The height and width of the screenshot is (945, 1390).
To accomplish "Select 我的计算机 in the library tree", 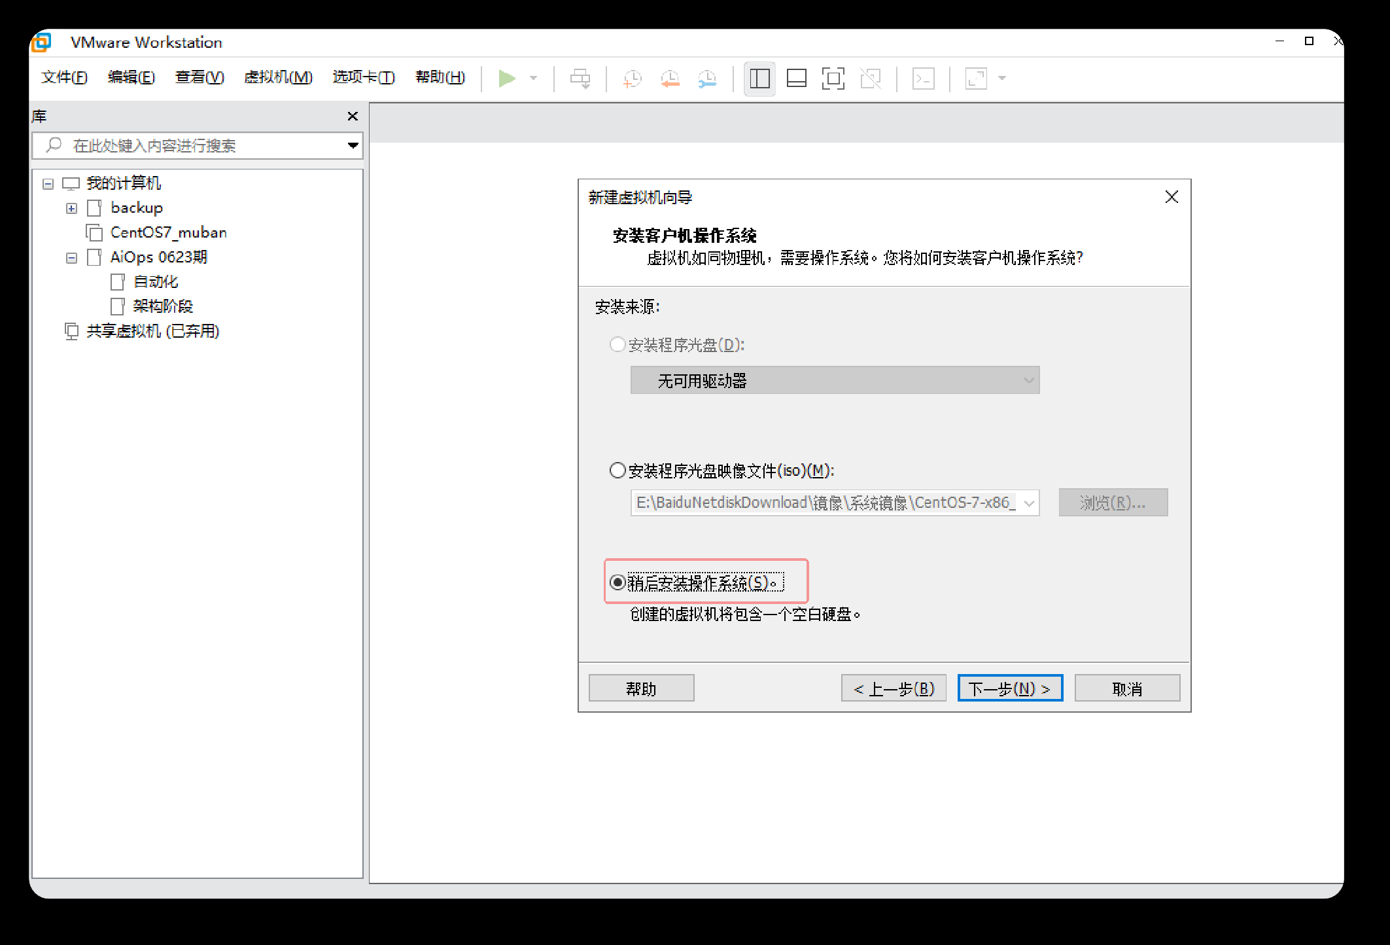I will (124, 183).
